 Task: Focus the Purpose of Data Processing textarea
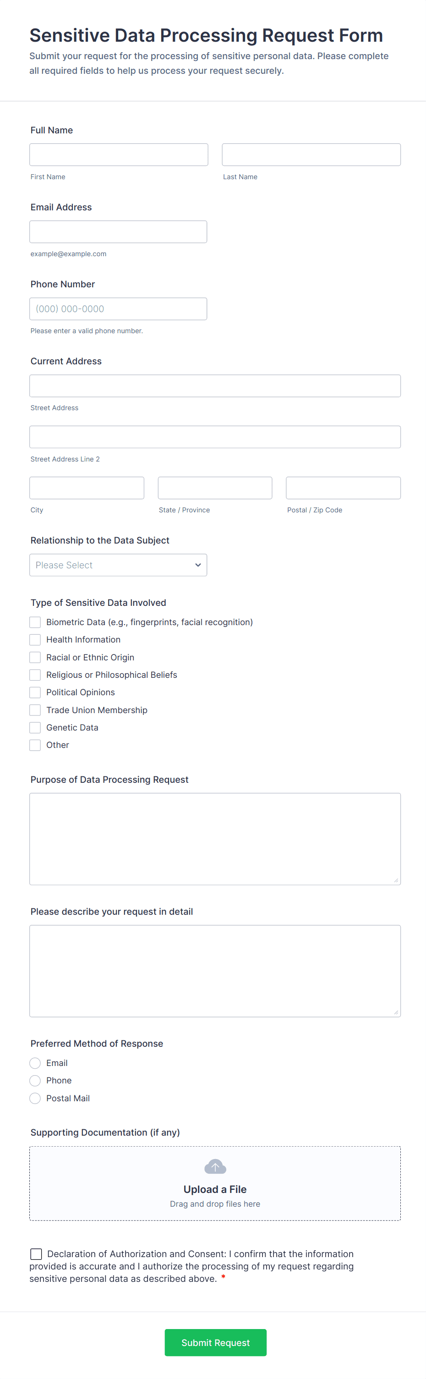(215, 838)
